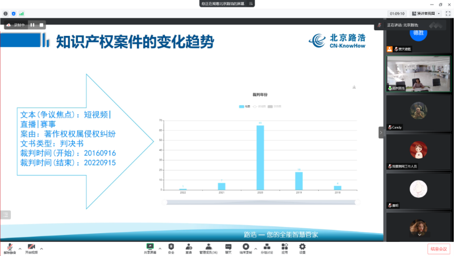This screenshot has height=256, width=454.
Task: Open the Apps (应用) menu
Action: [x=285, y=246]
